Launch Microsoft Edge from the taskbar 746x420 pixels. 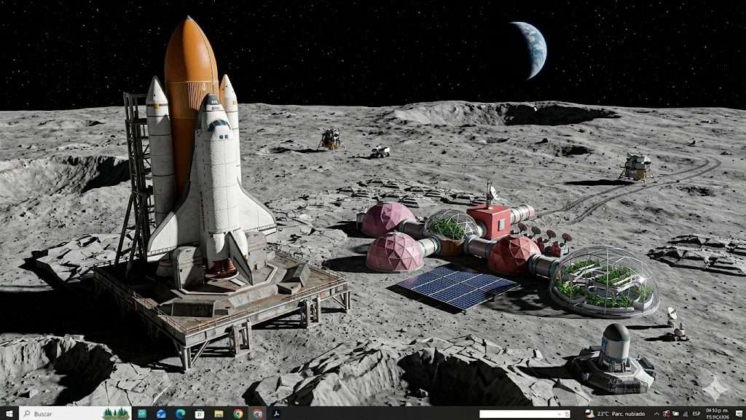tap(181, 414)
